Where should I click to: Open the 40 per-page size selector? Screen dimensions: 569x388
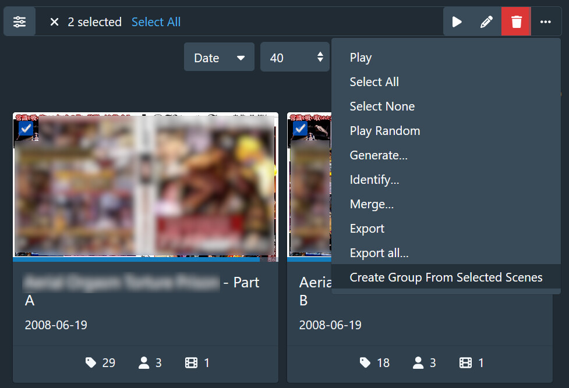(295, 58)
